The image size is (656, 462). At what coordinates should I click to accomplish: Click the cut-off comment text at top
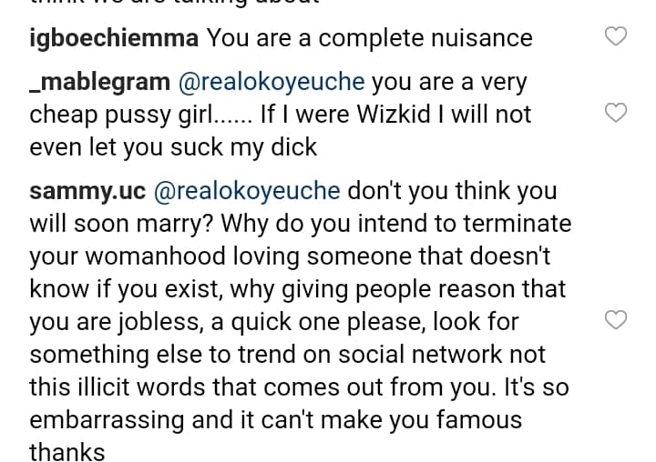173,5
